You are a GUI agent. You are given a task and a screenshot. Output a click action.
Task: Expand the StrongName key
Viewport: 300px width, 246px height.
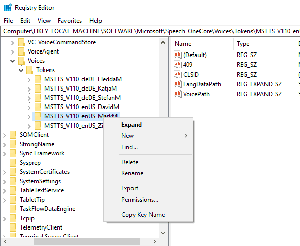[5, 145]
